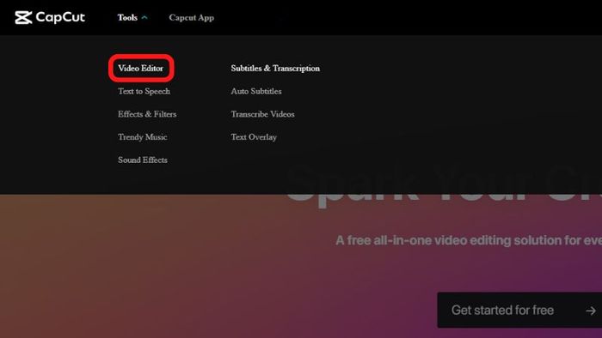Select Sound Effects menu entry
Screen dimensions: 602x338
pyautogui.click(x=143, y=160)
